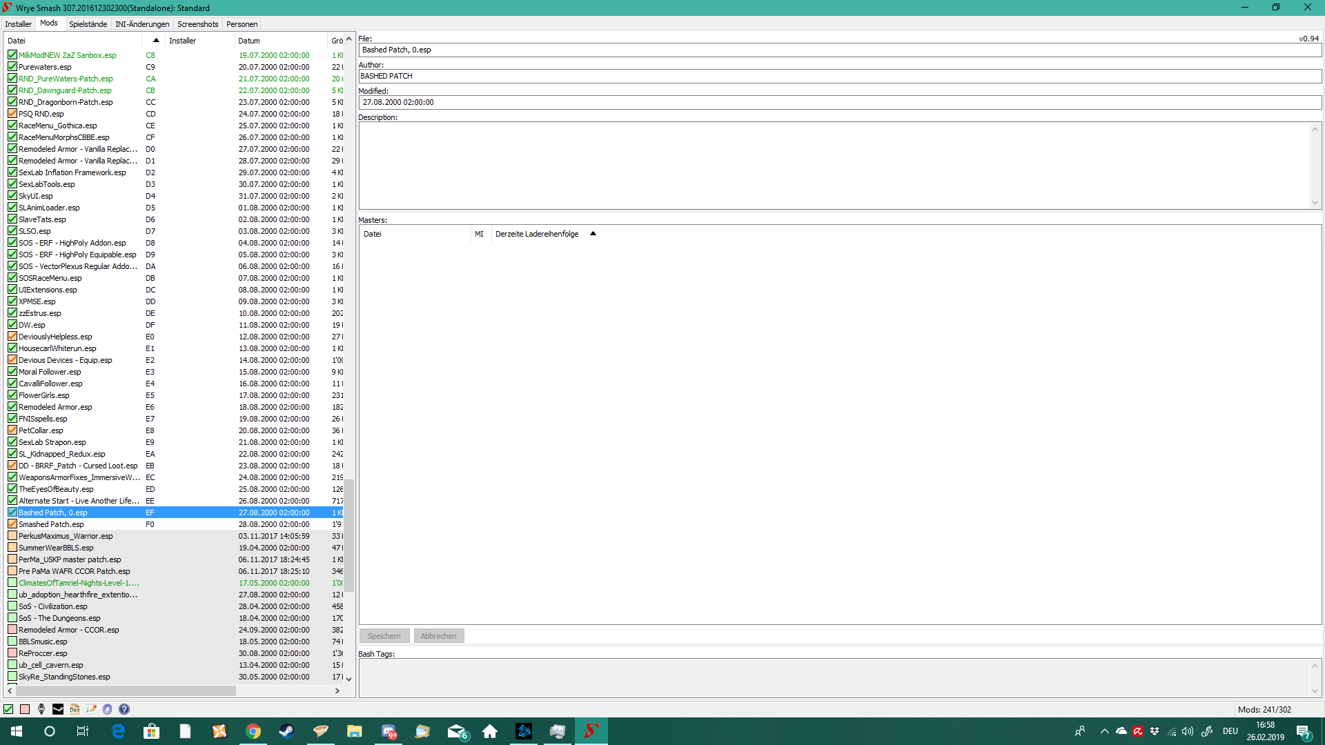
Task: Open Discord from the taskbar
Action: (389, 731)
